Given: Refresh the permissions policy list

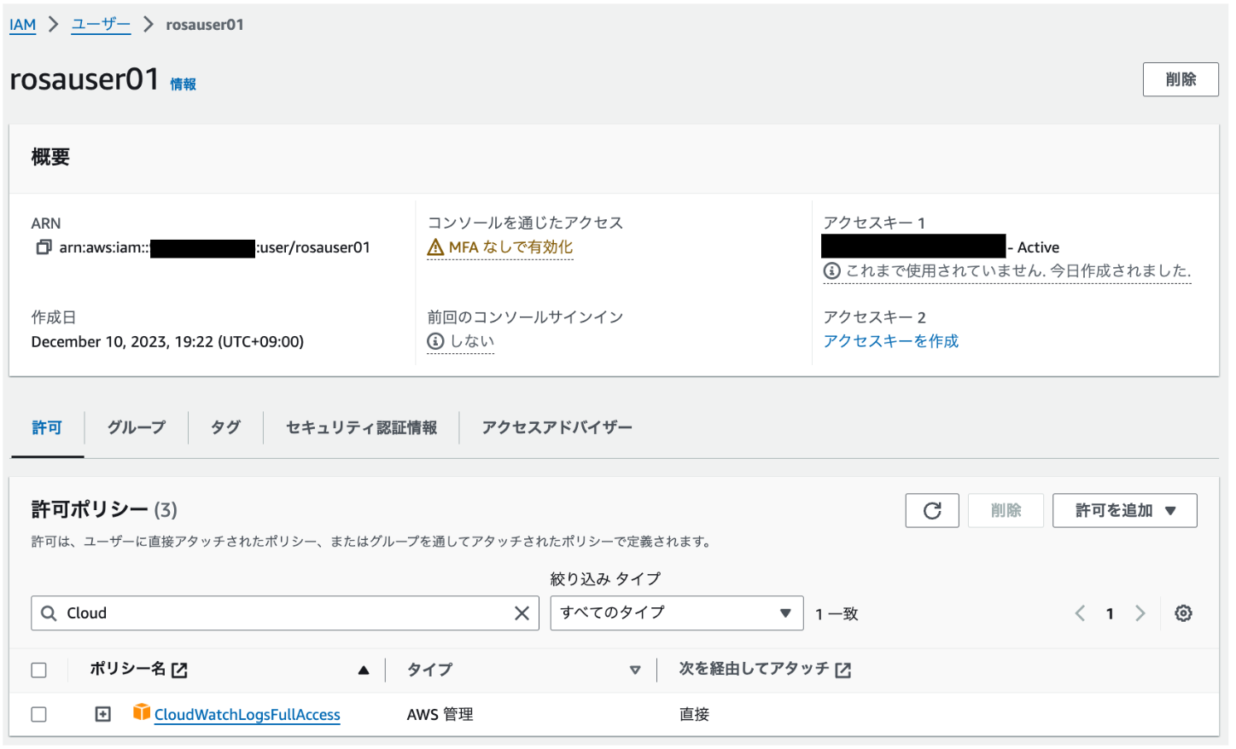Looking at the screenshot, I should pyautogui.click(x=932, y=511).
